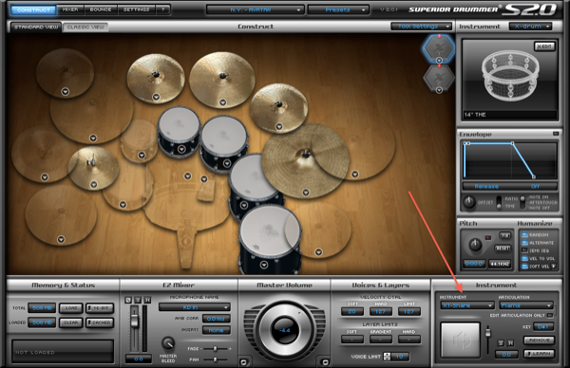The image size is (570, 368).
Task: Click the X EDIT button on drum preview
Action: [544, 46]
